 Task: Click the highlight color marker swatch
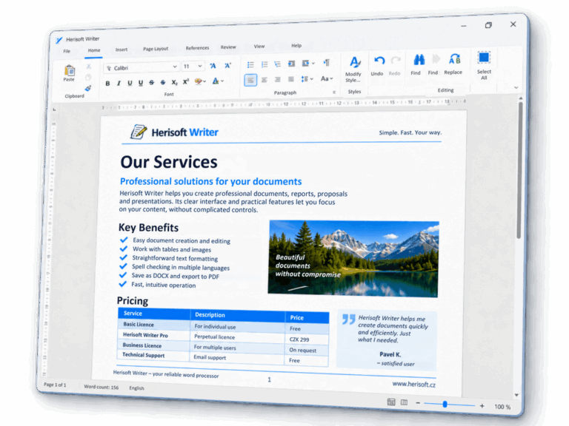[198, 81]
